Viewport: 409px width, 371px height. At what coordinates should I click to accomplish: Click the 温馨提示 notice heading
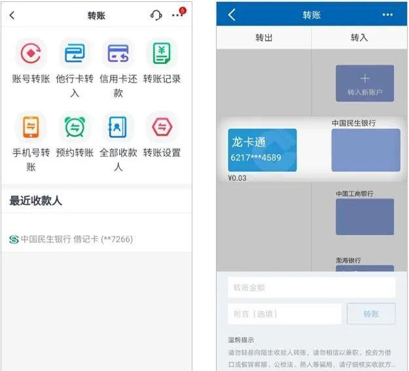pyautogui.click(x=241, y=340)
